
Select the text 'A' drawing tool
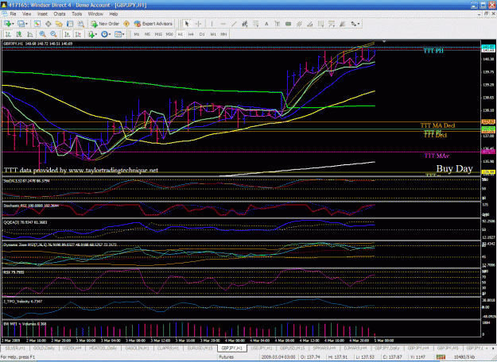tap(266, 24)
